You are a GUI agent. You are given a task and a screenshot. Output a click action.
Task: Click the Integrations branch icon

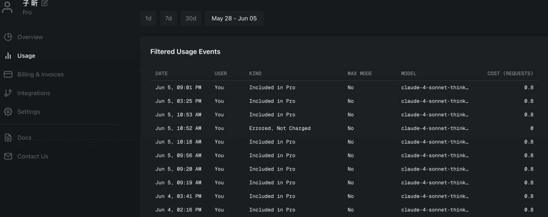coord(8,93)
